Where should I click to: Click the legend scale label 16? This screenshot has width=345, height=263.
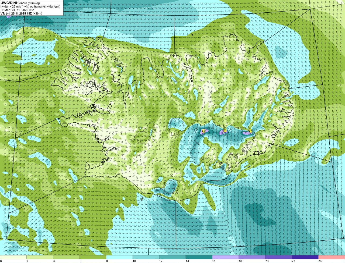coord(214,261)
